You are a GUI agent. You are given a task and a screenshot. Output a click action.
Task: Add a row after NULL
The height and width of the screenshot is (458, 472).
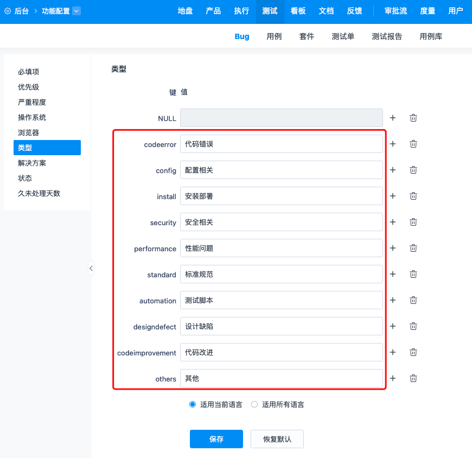(x=393, y=118)
